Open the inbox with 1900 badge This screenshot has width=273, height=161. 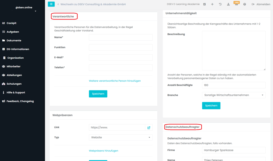[236, 4]
